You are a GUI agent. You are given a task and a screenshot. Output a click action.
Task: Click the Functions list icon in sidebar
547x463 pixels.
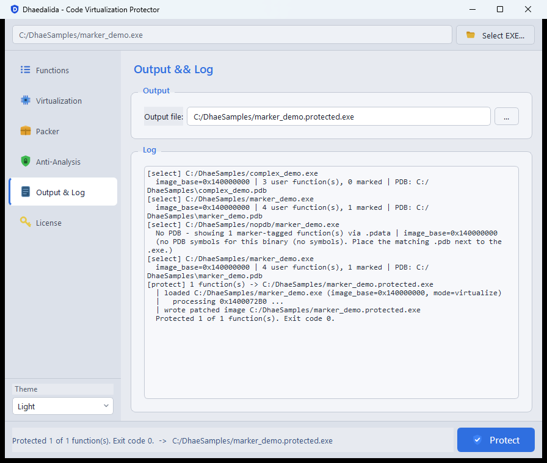25,70
